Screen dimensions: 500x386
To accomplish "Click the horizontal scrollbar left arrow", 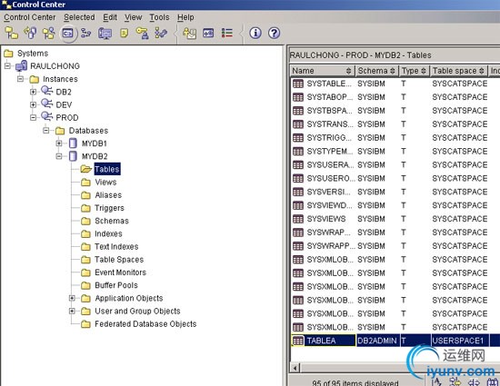I will coord(295,368).
